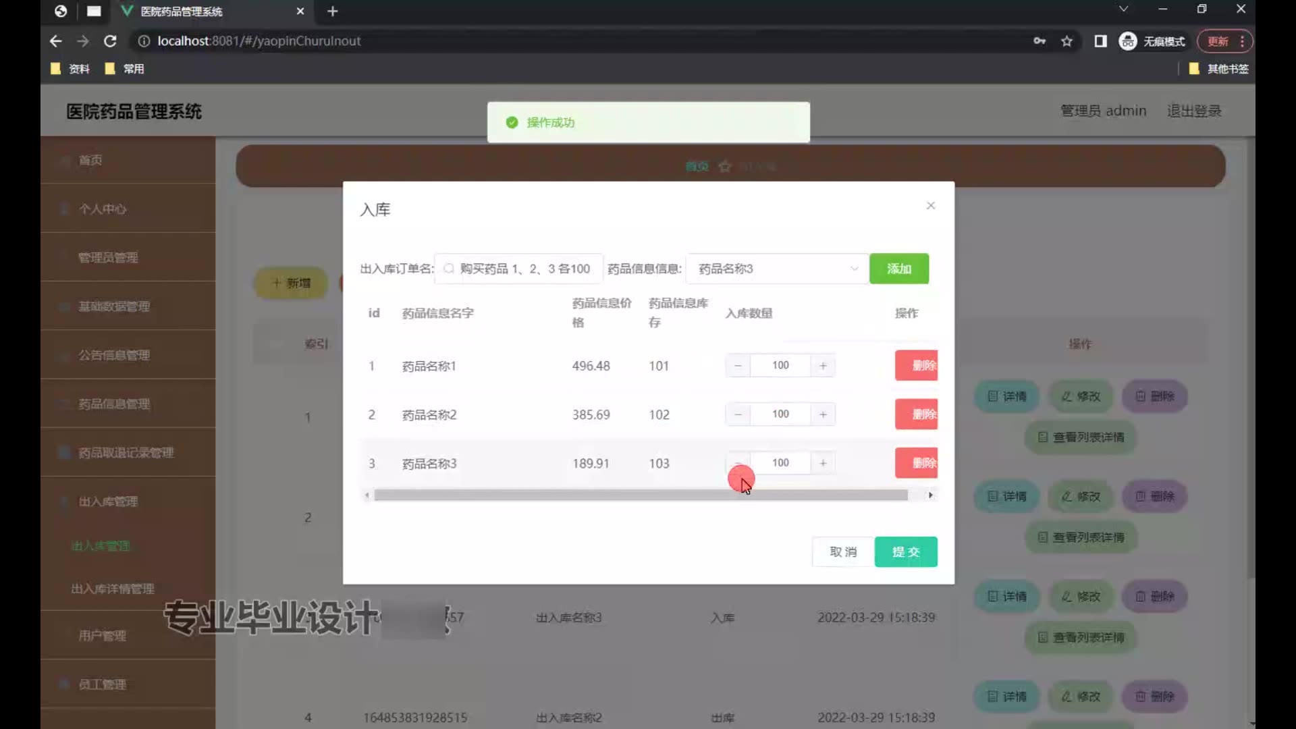Click the green 添加 button
This screenshot has width=1296, height=729.
[898, 269]
